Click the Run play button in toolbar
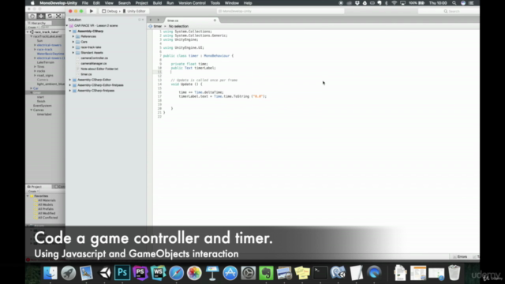The width and height of the screenshot is (505, 284). [92, 11]
